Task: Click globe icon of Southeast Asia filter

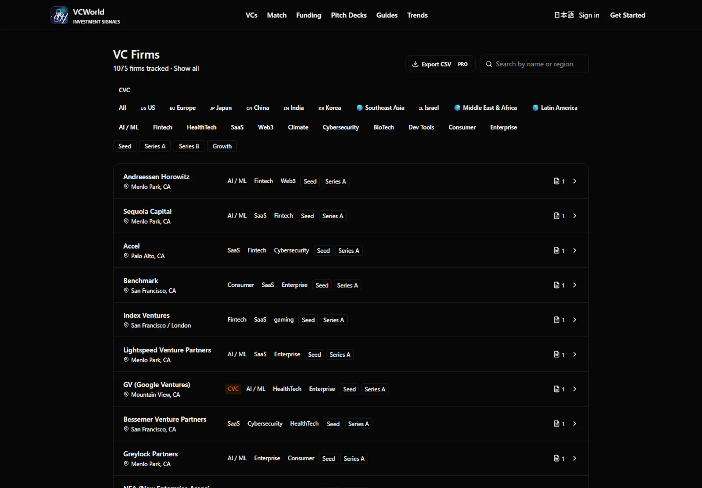Action: click(x=360, y=108)
